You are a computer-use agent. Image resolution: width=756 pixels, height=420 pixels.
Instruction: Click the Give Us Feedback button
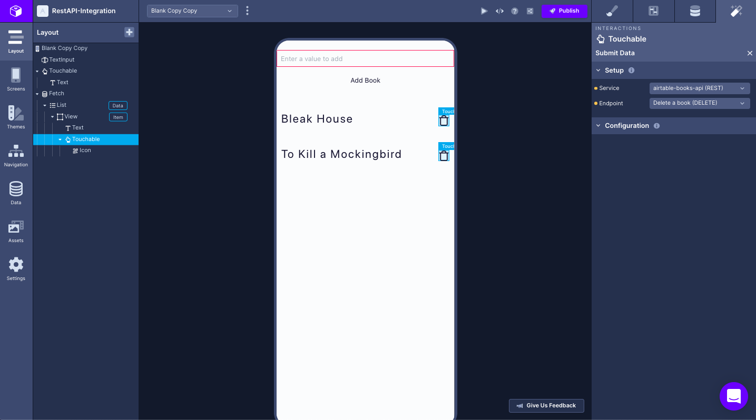coord(546,405)
